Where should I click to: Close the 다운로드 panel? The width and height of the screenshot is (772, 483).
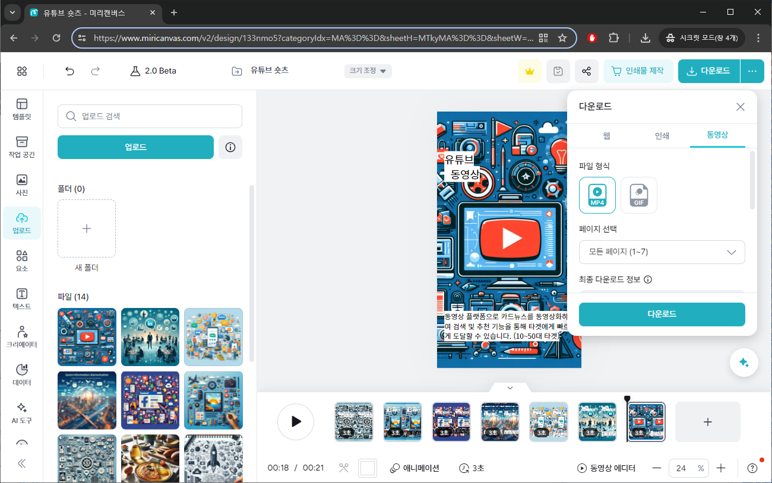(740, 107)
